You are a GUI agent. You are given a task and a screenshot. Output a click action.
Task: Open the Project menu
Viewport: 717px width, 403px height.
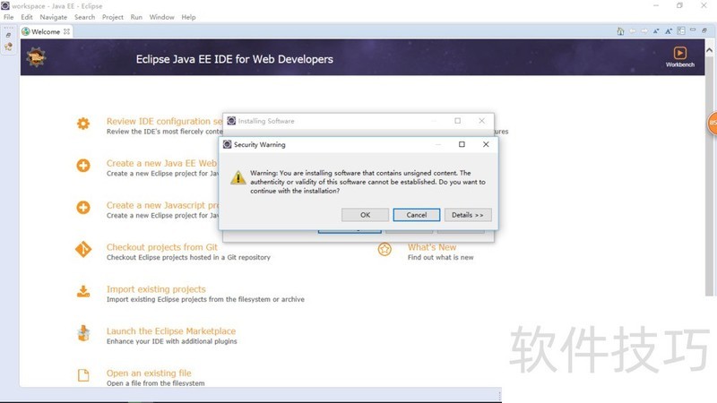point(113,17)
